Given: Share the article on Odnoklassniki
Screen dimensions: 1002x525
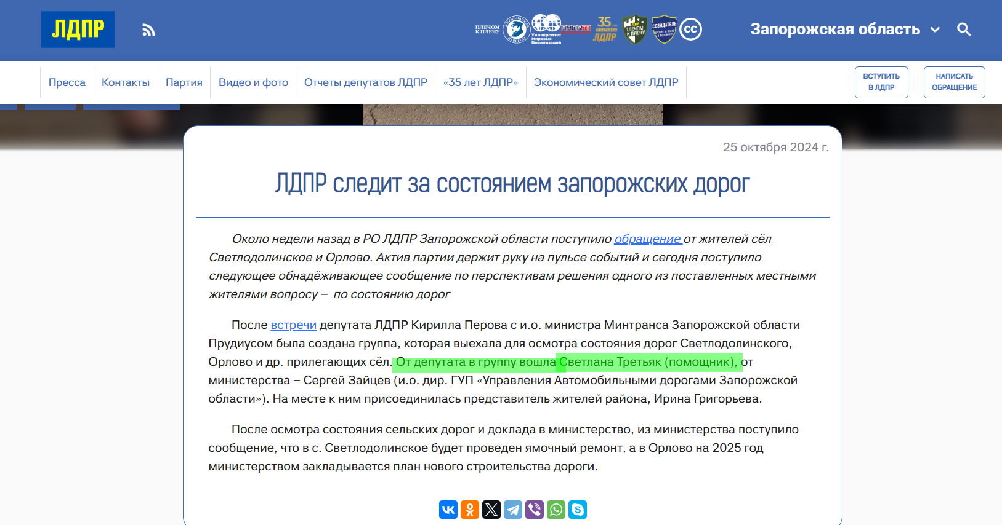Looking at the screenshot, I should click(470, 510).
